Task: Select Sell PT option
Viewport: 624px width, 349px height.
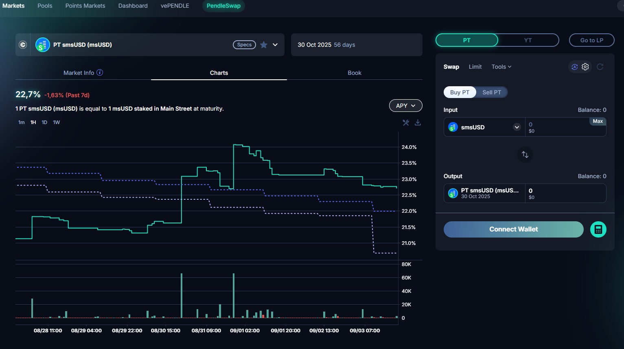Action: pyautogui.click(x=492, y=92)
